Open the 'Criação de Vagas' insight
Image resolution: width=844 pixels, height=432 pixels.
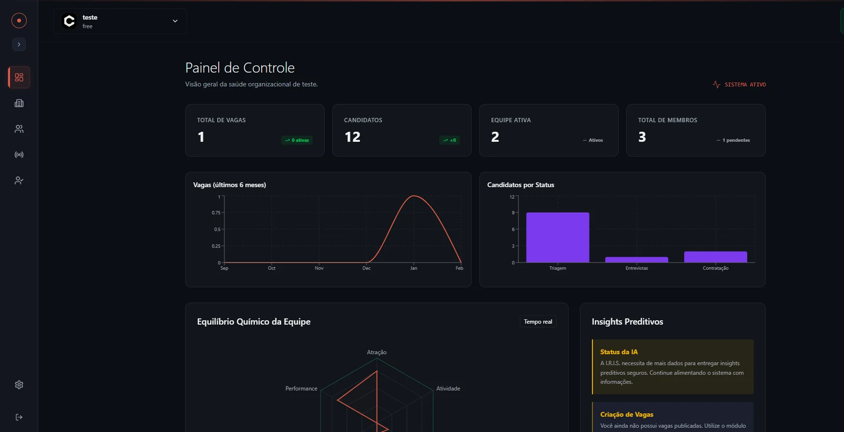[672, 417]
